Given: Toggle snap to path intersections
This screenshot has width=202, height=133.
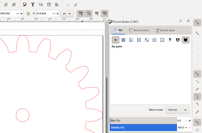Looking at the screenshot, I should (197, 89).
